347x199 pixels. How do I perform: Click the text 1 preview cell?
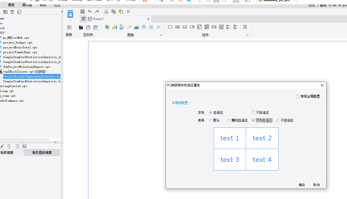(x=230, y=138)
